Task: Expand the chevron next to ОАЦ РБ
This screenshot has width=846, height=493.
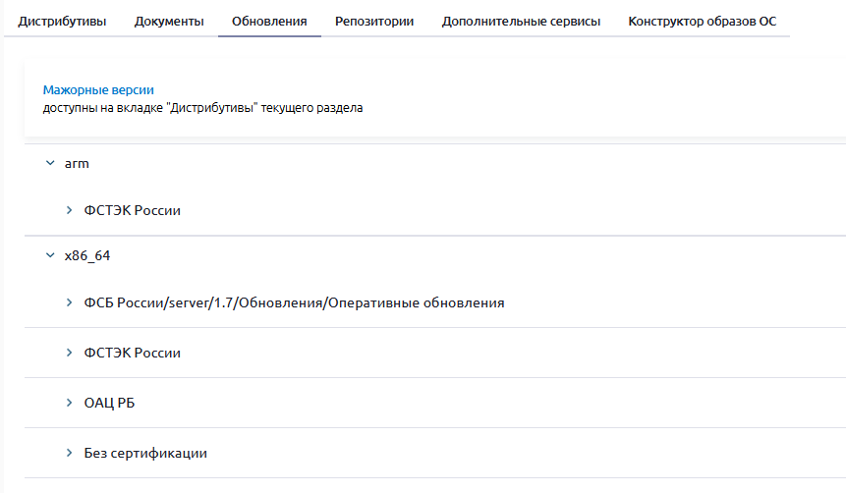Action: point(70,403)
